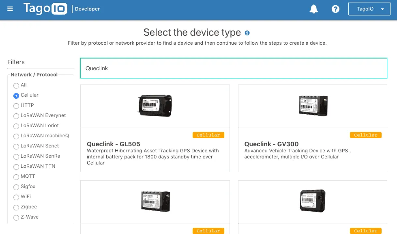Select the HTTP protocol filter

click(16, 105)
